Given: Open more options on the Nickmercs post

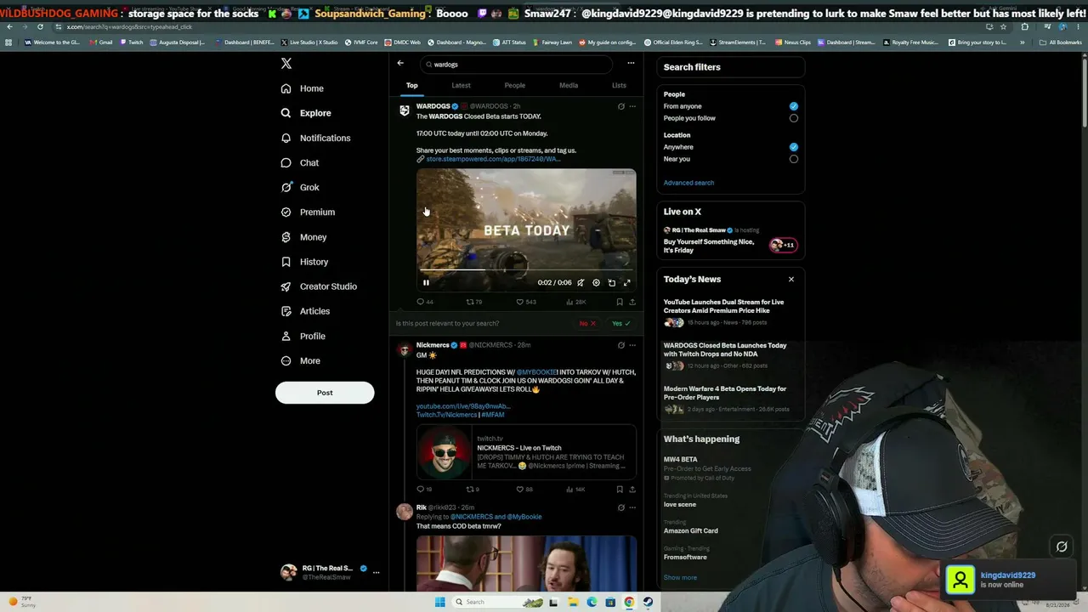Looking at the screenshot, I should 632,345.
